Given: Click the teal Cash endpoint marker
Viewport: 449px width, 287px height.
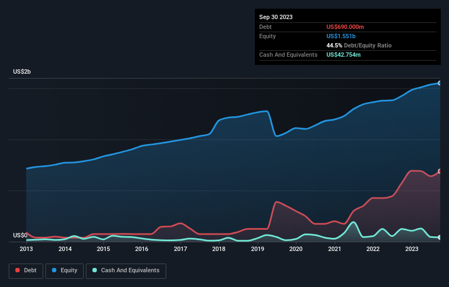Looking at the screenshot, I should [x=440, y=237].
